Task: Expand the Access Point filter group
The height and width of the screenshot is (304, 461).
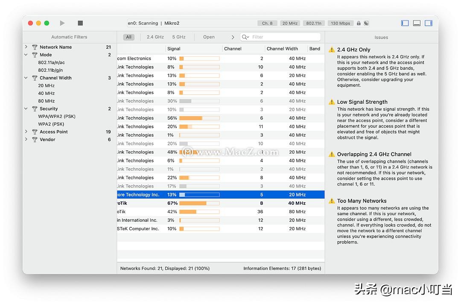Action: tap(26, 132)
